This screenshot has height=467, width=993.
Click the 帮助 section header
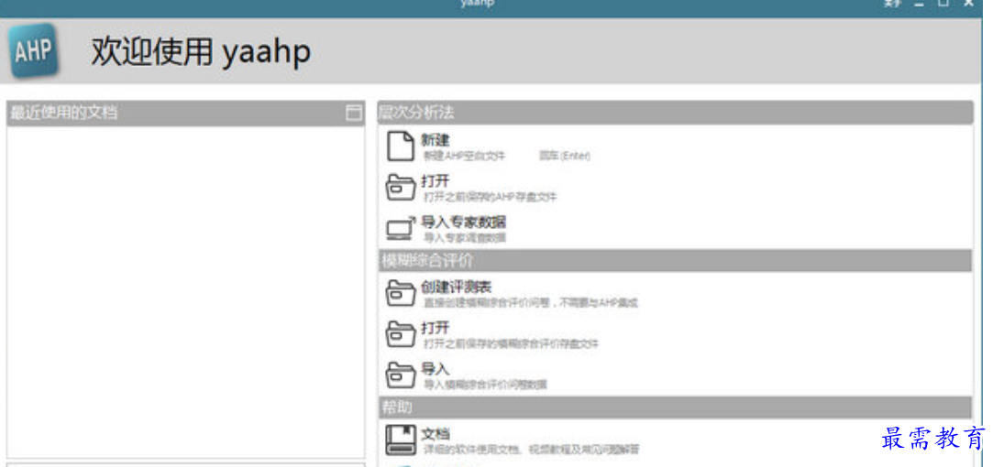(x=675, y=407)
